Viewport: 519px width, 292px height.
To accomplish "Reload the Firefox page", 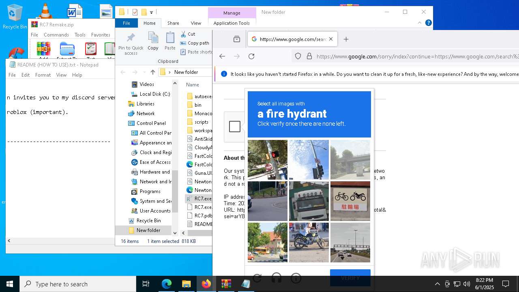I will click(x=251, y=56).
